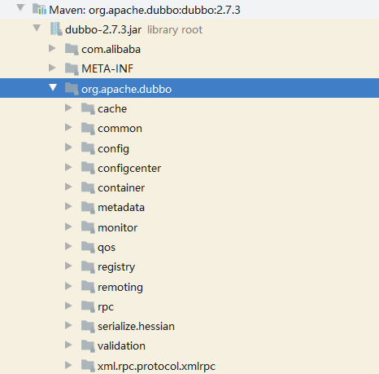Expand the qos package arrow
The height and width of the screenshot is (374, 379).
click(x=68, y=246)
